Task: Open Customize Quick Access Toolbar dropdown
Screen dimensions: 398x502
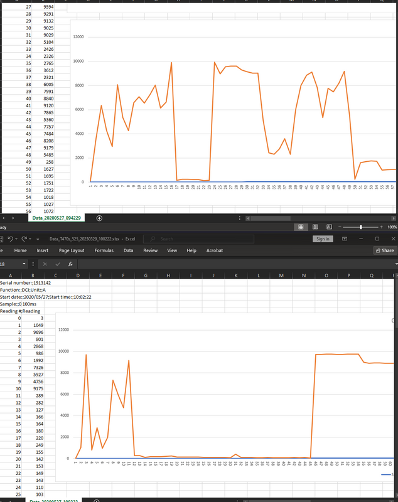Action: point(38,239)
